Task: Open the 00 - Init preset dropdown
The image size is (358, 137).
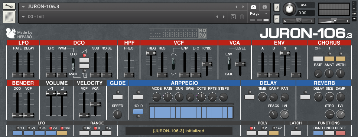Action: (x=23, y=17)
